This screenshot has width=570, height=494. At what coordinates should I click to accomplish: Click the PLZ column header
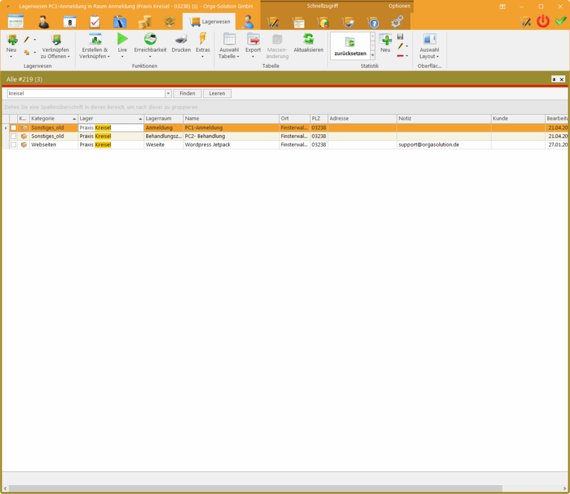[x=319, y=119]
